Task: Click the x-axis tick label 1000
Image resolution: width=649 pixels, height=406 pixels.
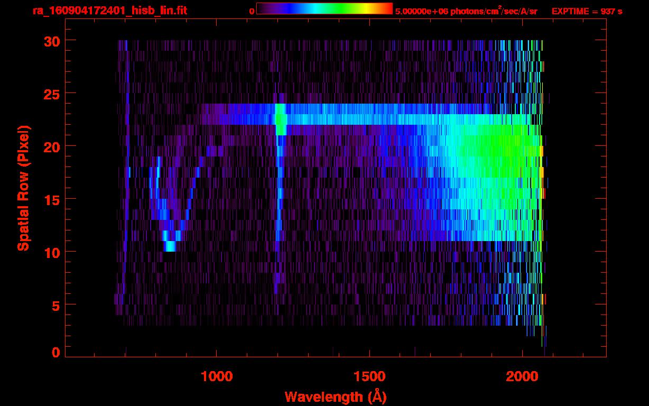Action: (217, 376)
